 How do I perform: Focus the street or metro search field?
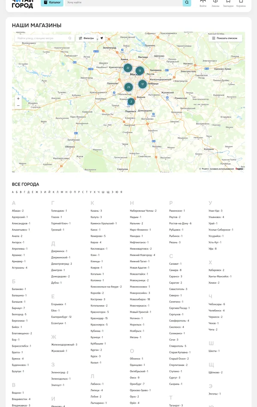coord(42,38)
